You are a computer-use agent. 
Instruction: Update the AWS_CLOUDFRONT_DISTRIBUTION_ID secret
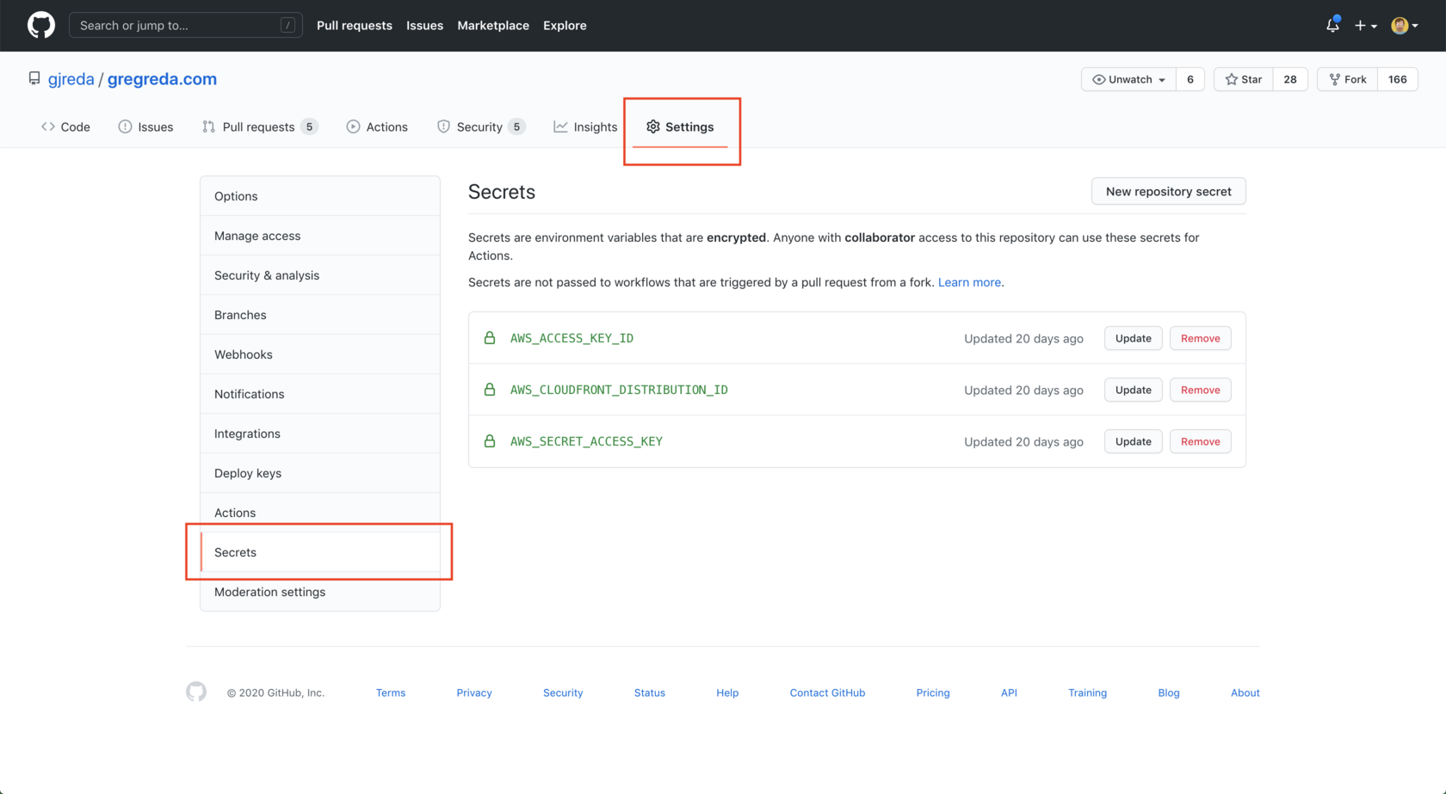(1133, 390)
